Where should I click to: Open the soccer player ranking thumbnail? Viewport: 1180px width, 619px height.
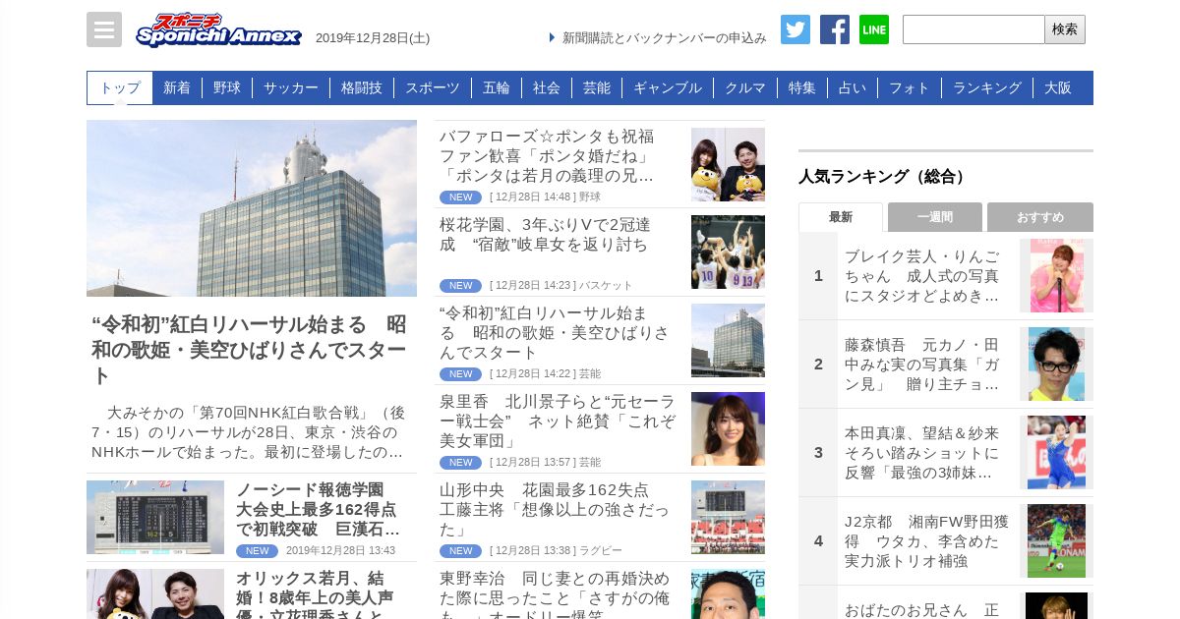(1056, 541)
